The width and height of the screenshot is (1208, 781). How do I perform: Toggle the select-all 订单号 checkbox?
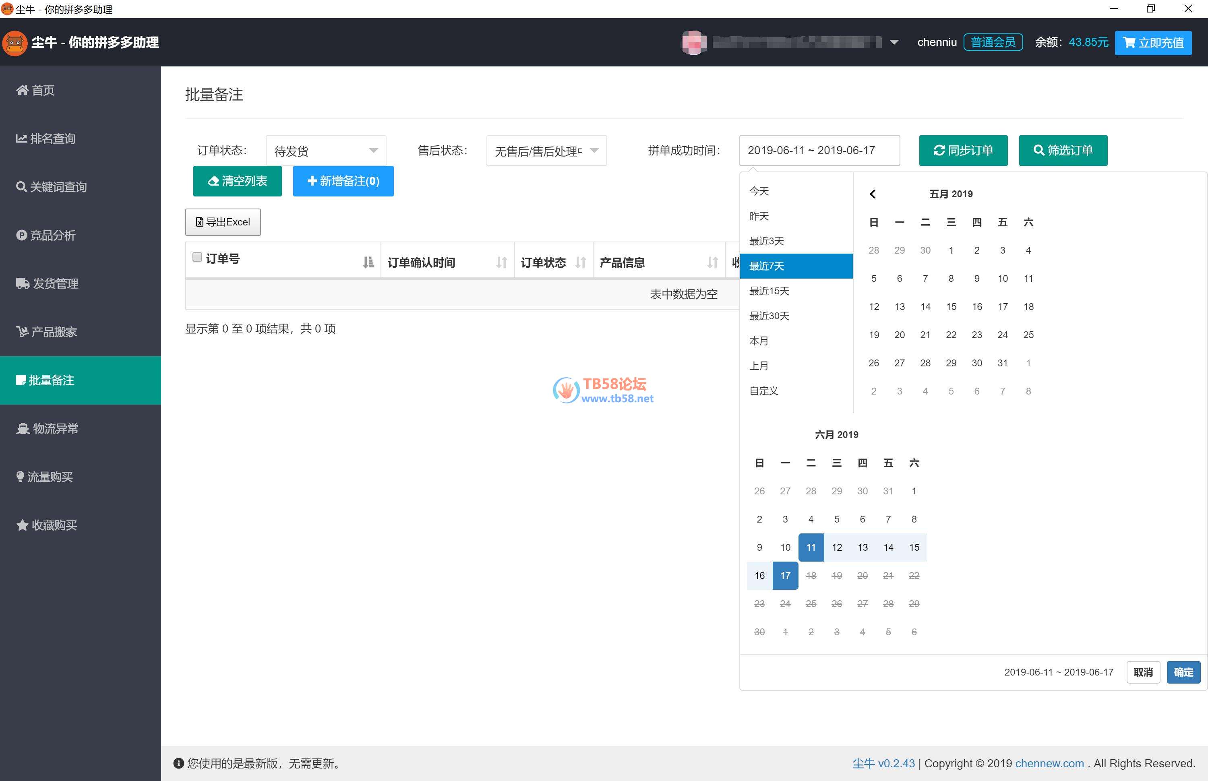pos(197,257)
